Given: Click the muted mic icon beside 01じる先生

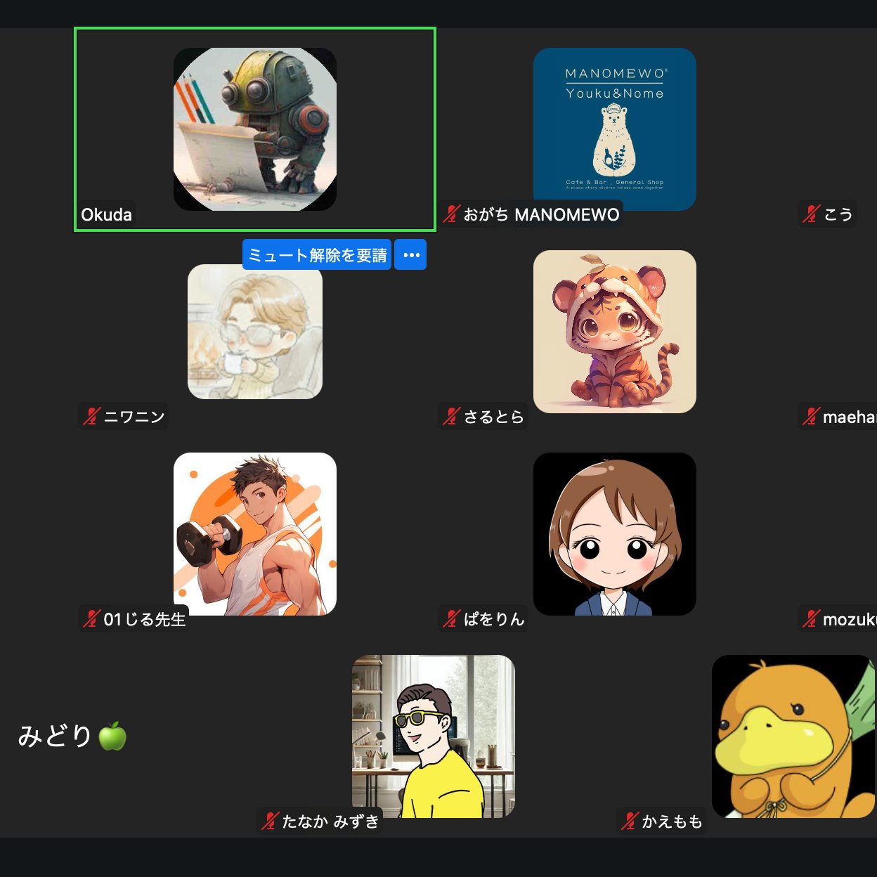Looking at the screenshot, I should tap(91, 618).
